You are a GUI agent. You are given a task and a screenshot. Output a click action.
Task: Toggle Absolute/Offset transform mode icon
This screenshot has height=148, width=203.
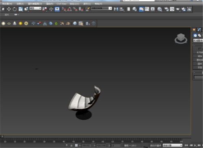click(x=76, y=146)
